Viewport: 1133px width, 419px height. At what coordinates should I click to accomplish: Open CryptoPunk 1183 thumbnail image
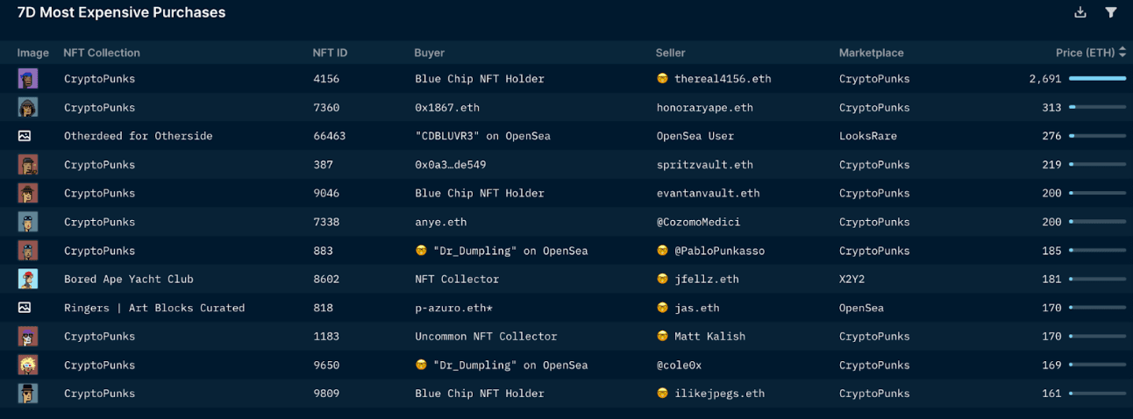pos(28,336)
